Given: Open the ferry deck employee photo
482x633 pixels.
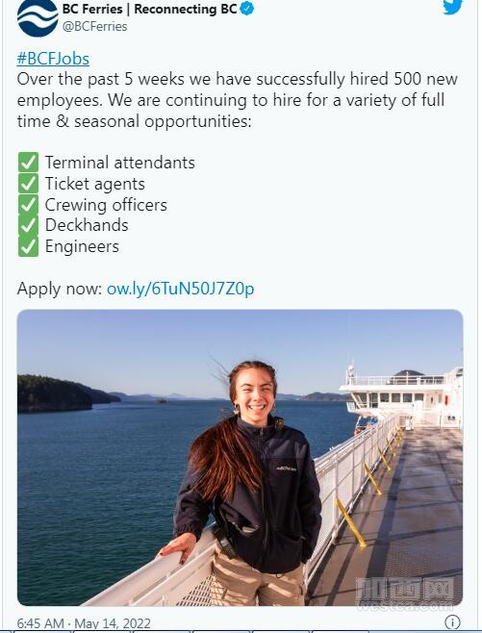Looking at the screenshot, I should point(240,458).
